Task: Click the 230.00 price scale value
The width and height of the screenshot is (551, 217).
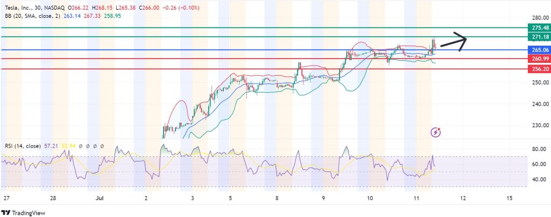Action: pyautogui.click(x=539, y=126)
